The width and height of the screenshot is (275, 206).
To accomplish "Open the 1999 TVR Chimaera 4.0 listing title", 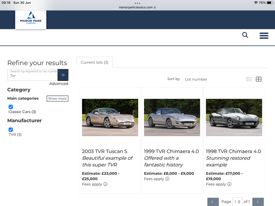I will coord(171,151).
